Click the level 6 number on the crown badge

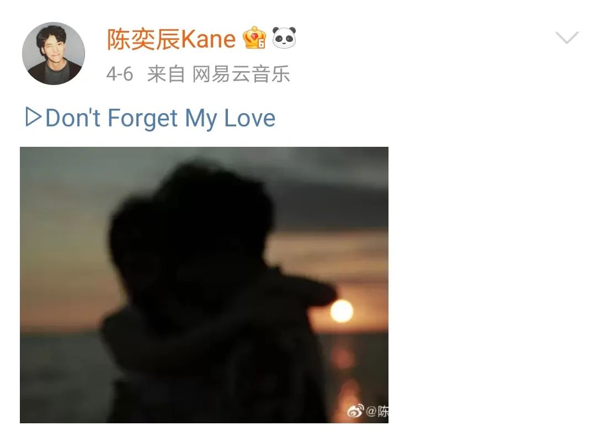click(262, 43)
